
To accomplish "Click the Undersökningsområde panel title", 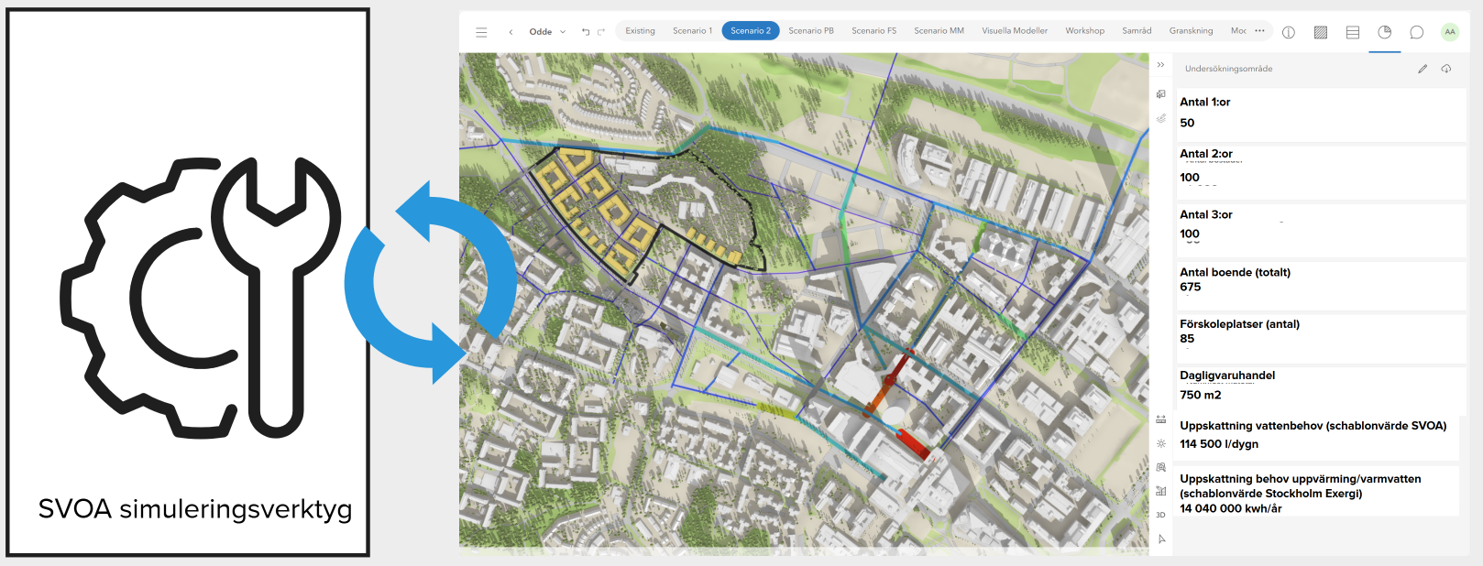I will [1228, 69].
